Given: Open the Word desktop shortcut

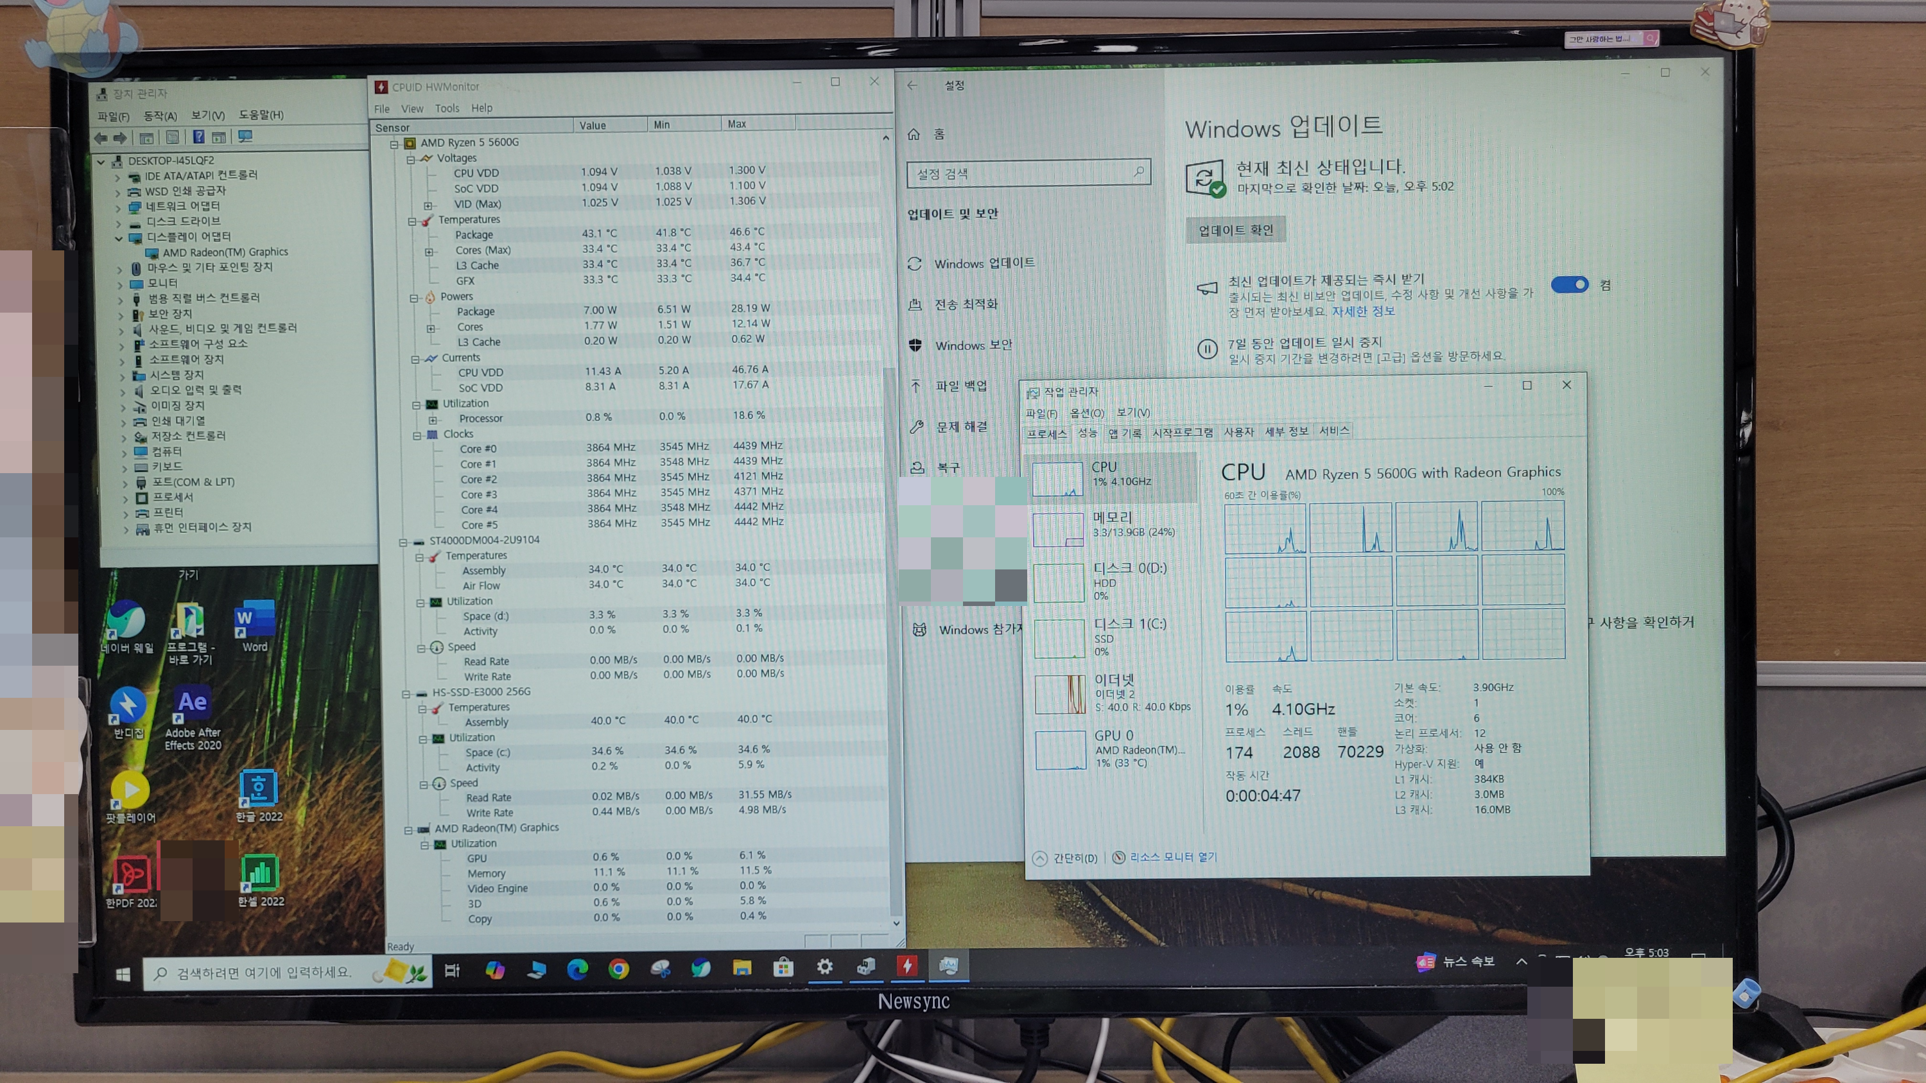Looking at the screenshot, I should pyautogui.click(x=254, y=625).
